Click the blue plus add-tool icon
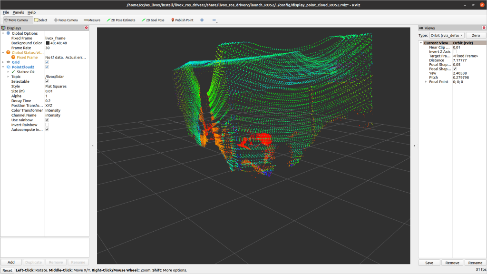Image resolution: width=487 pixels, height=274 pixels. 202,20
